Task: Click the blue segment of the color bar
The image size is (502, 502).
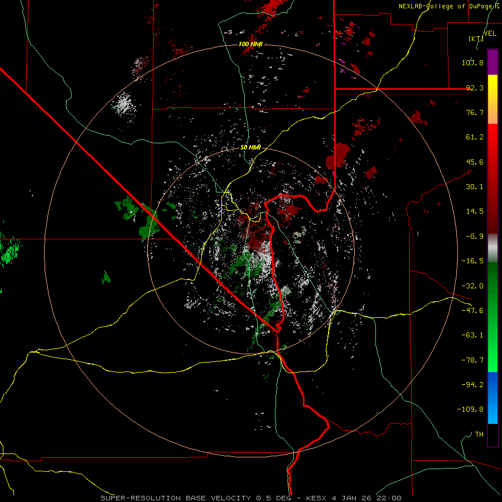Action: pyautogui.click(x=493, y=398)
